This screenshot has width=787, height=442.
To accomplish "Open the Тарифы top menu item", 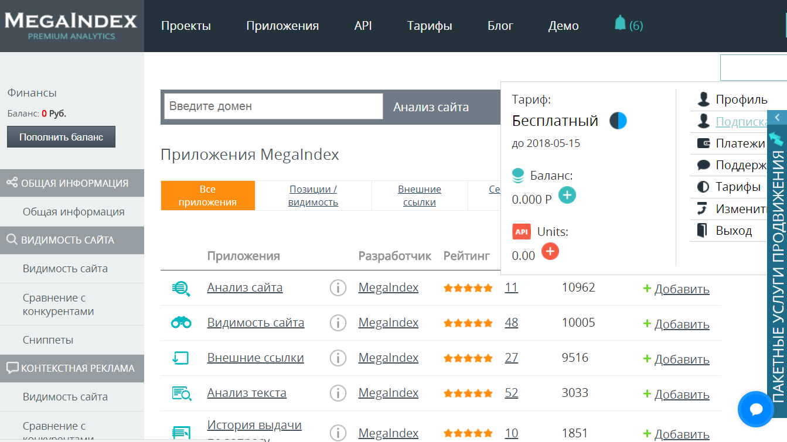I will (430, 26).
